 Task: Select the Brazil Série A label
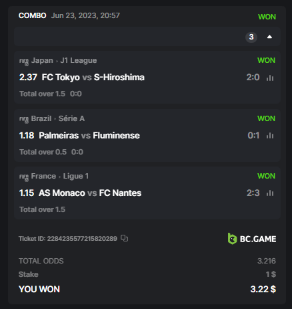[58, 118]
